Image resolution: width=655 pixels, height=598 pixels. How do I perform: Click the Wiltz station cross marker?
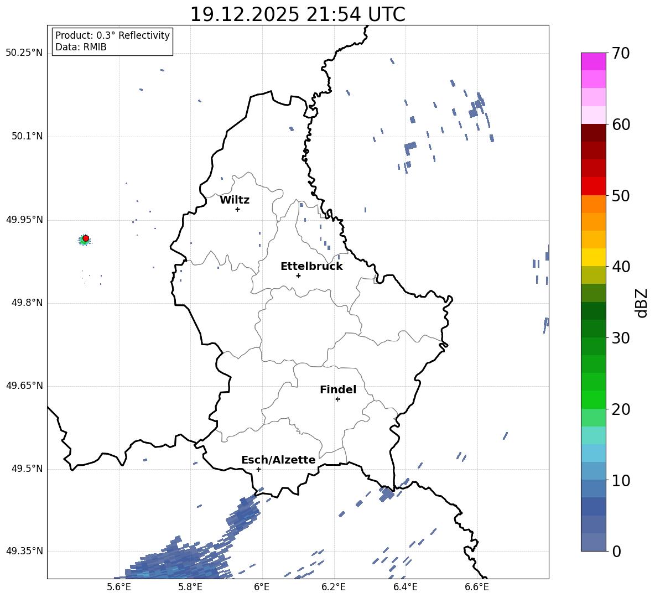click(238, 209)
